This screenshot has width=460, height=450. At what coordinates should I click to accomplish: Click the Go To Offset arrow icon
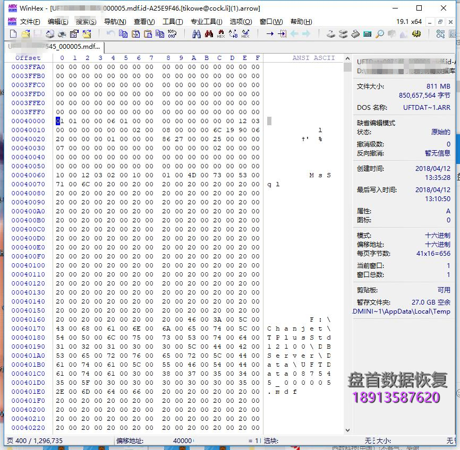tap(270, 34)
